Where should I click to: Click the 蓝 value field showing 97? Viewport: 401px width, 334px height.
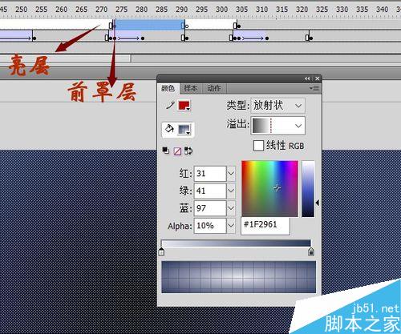pos(210,208)
